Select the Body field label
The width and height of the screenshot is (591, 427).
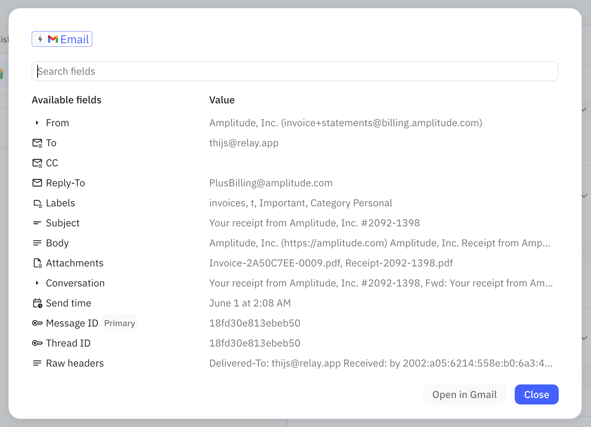pyautogui.click(x=57, y=243)
